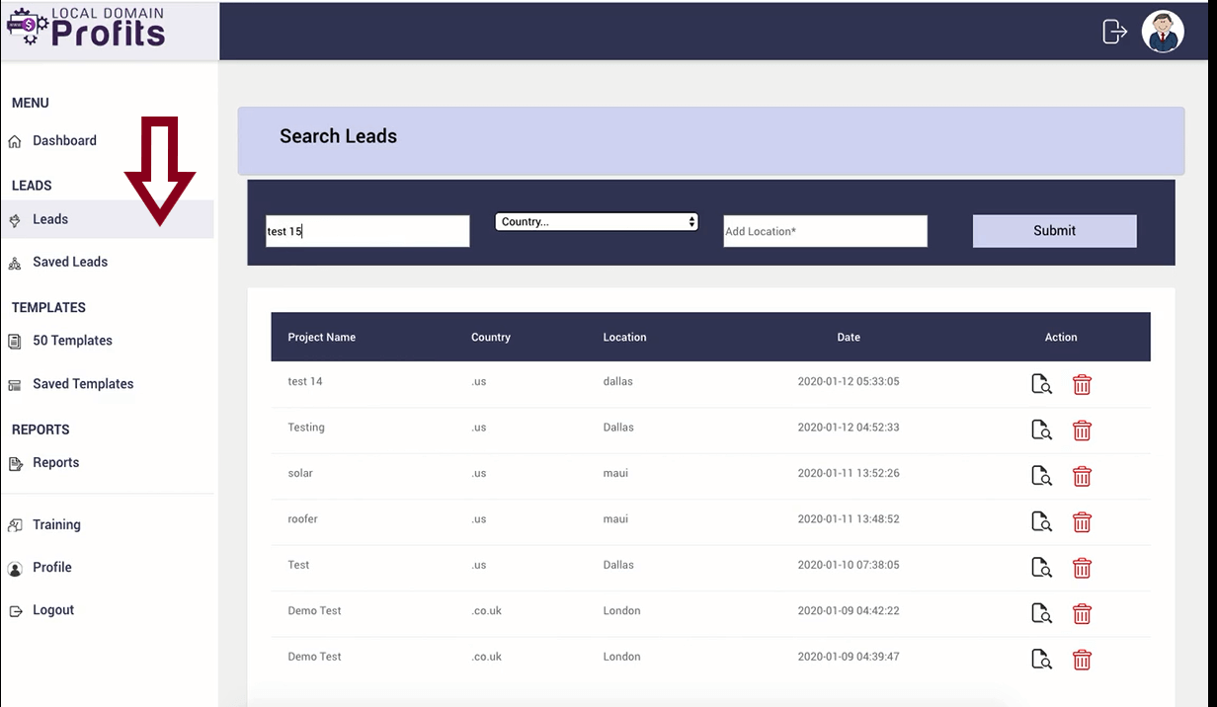Open the logout door icon in header

click(1114, 32)
